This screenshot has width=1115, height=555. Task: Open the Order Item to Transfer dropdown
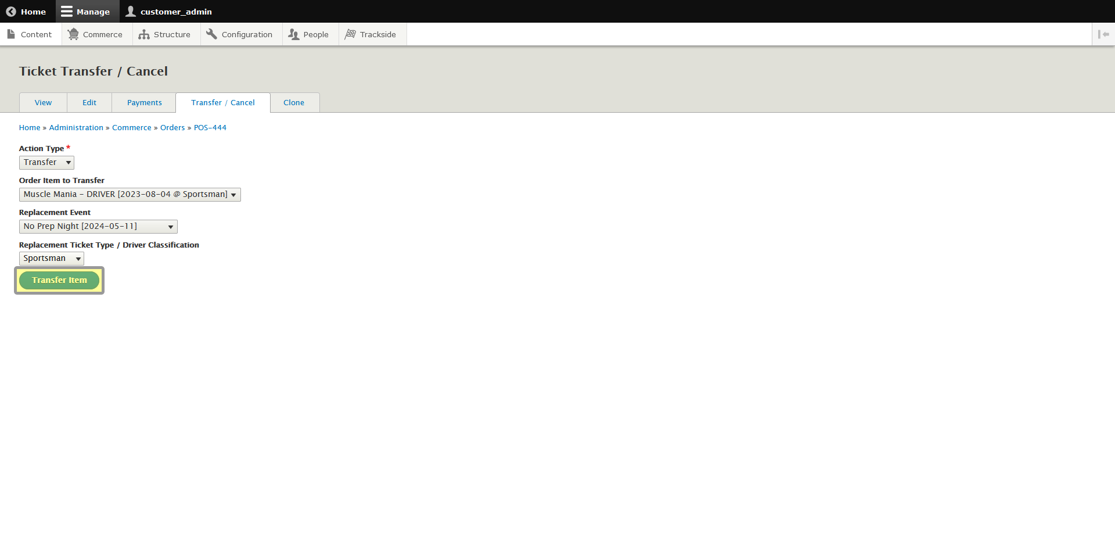coord(130,194)
